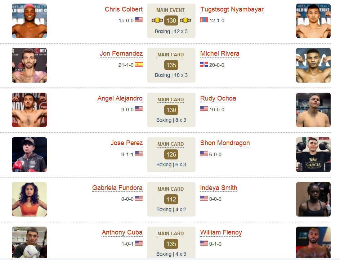Click the Dominican flag beside Michel Rivera
The image size is (340, 260).
(204, 64)
